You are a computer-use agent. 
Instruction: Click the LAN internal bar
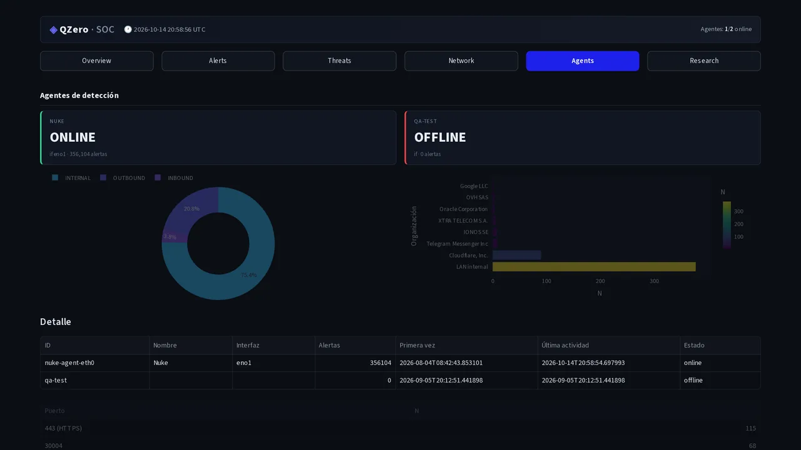tap(594, 267)
